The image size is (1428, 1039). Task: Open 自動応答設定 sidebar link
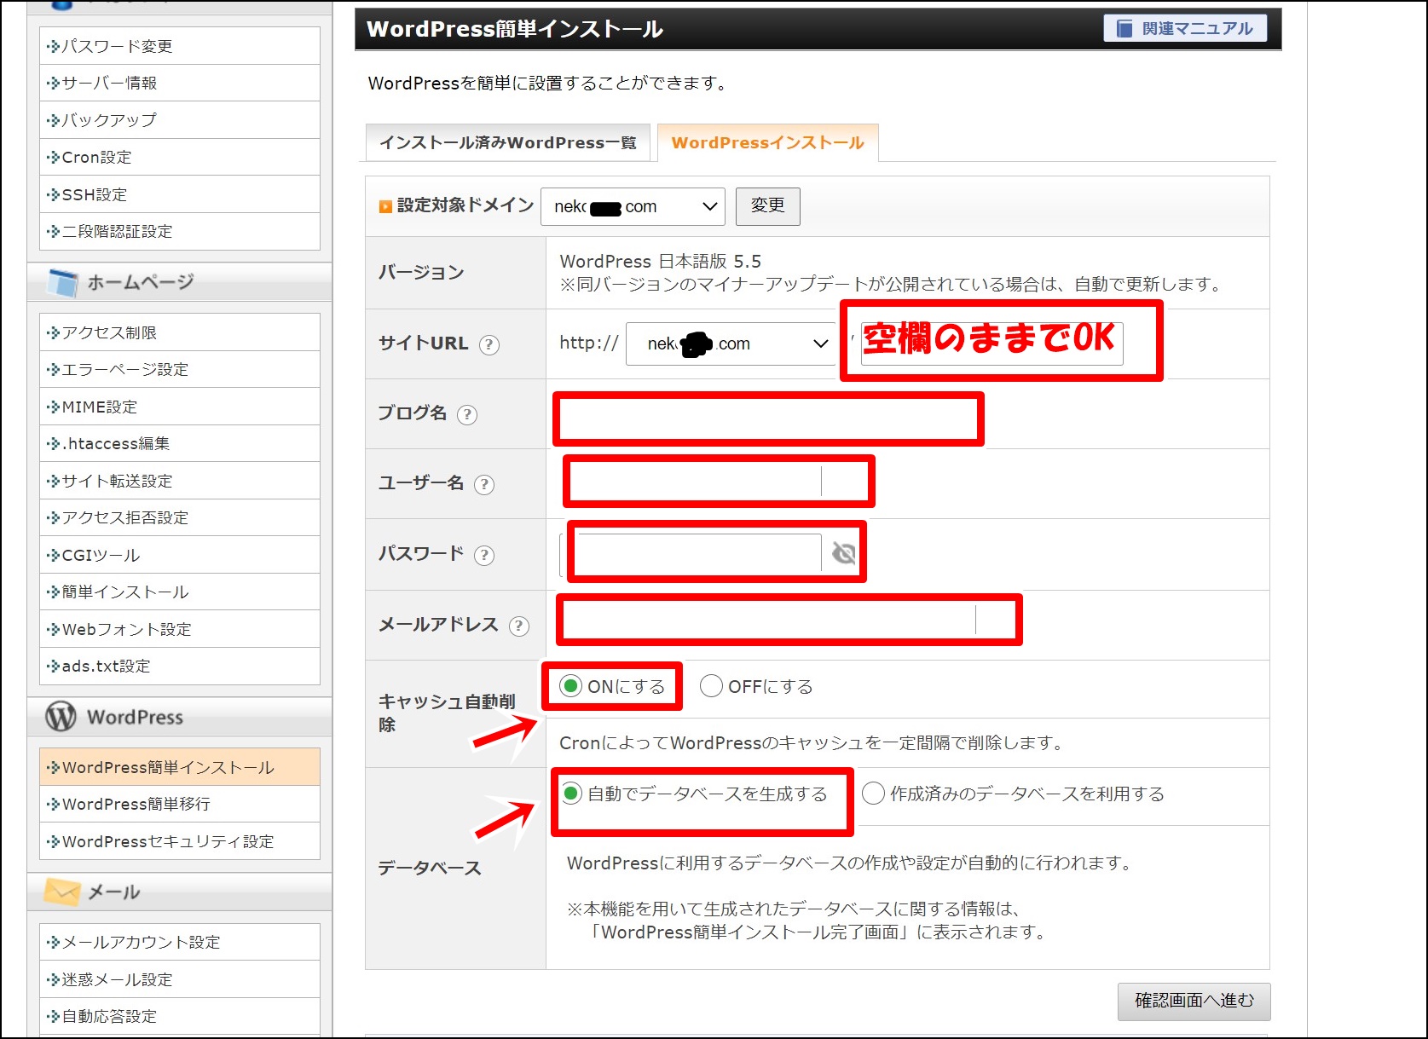(180, 1016)
